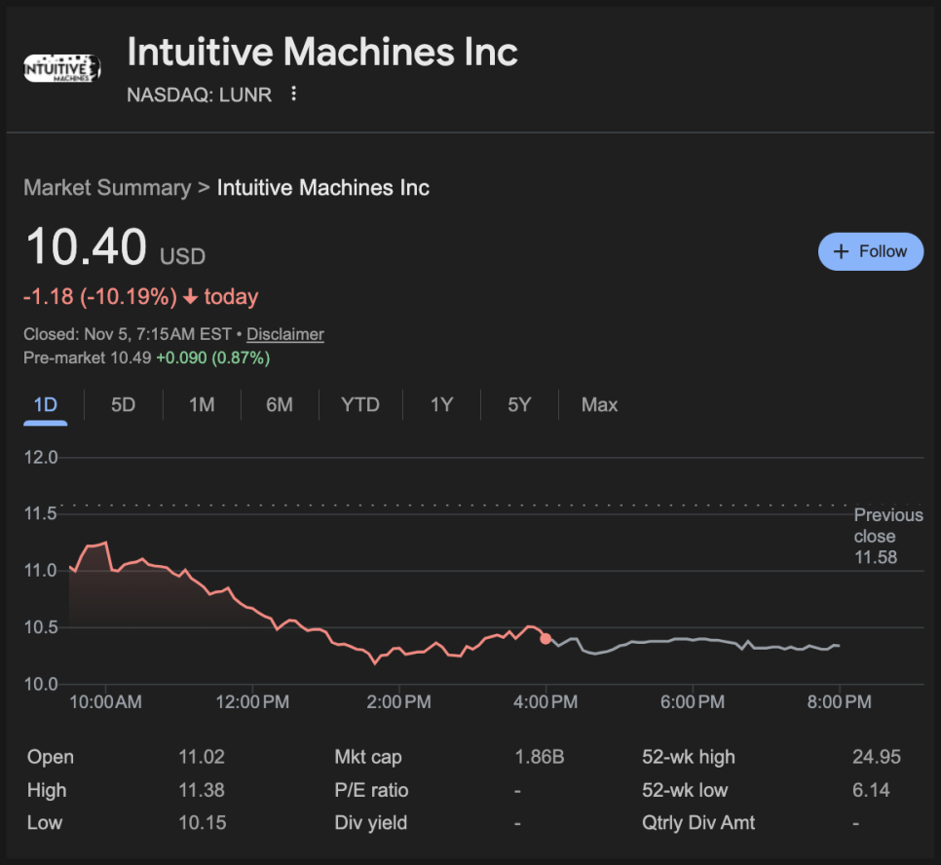The width and height of the screenshot is (941, 865).
Task: Go to Market Summary breadcrumb
Action: click(x=106, y=188)
